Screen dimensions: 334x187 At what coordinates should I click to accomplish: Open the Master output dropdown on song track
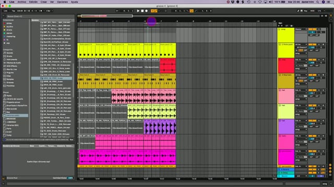pyautogui.click(x=301, y=29)
